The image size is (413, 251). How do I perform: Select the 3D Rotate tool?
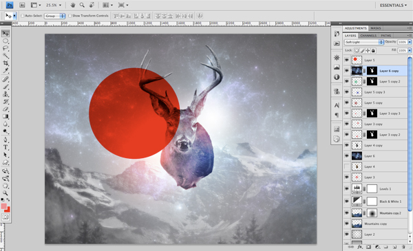(x=6, y=171)
